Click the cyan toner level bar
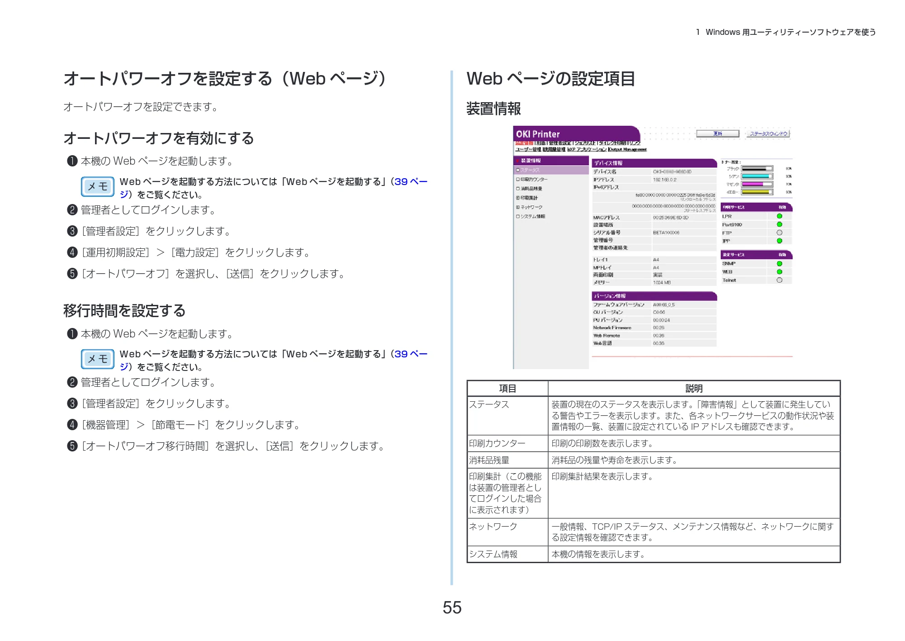Screen dimensions: 905x641 [757, 176]
